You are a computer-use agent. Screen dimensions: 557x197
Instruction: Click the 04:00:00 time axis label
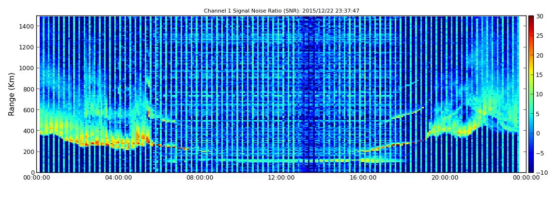118,178
